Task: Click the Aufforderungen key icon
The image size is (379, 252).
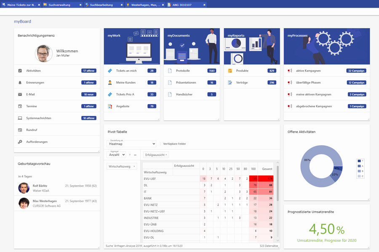Action: (x=20, y=142)
